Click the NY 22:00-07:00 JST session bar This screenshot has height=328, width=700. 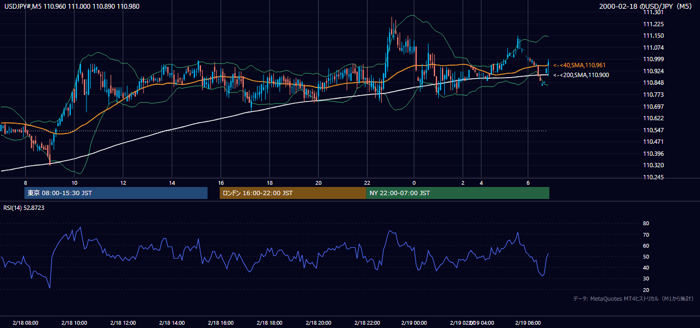[x=458, y=193]
